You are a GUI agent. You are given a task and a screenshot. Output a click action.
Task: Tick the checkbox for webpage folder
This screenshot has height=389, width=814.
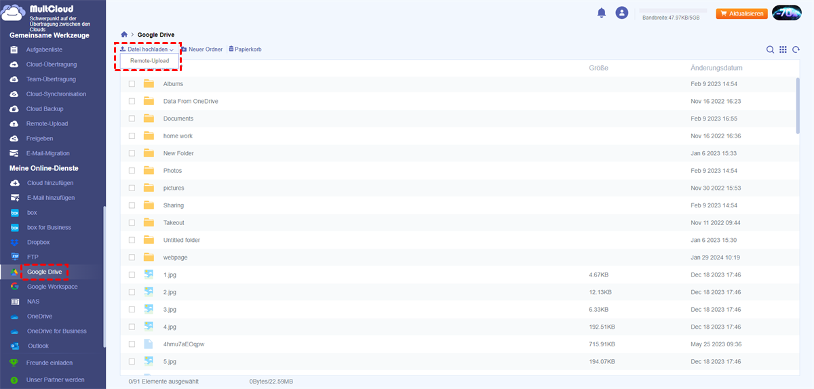click(x=132, y=258)
